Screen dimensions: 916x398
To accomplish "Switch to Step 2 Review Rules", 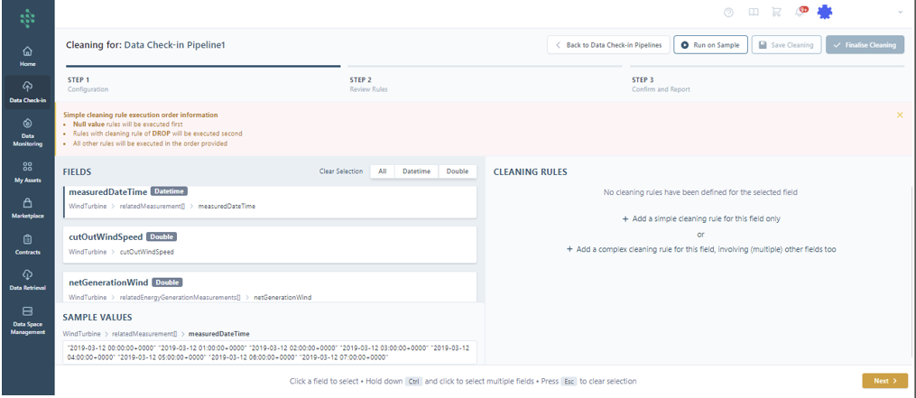I will coord(368,84).
